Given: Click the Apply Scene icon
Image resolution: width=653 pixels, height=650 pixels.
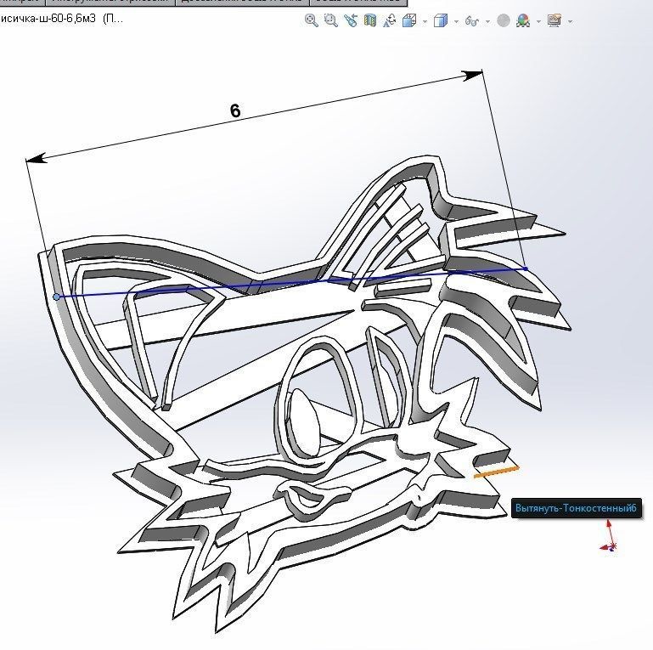Looking at the screenshot, I should click(x=523, y=20).
